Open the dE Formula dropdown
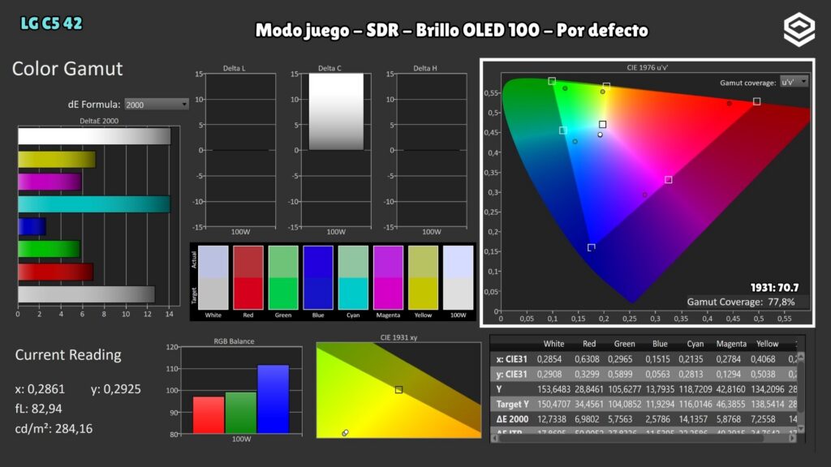The image size is (831, 467). pos(157,105)
